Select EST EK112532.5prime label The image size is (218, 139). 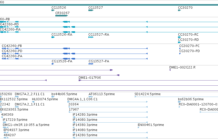pyautogui.click(x=14, y=99)
